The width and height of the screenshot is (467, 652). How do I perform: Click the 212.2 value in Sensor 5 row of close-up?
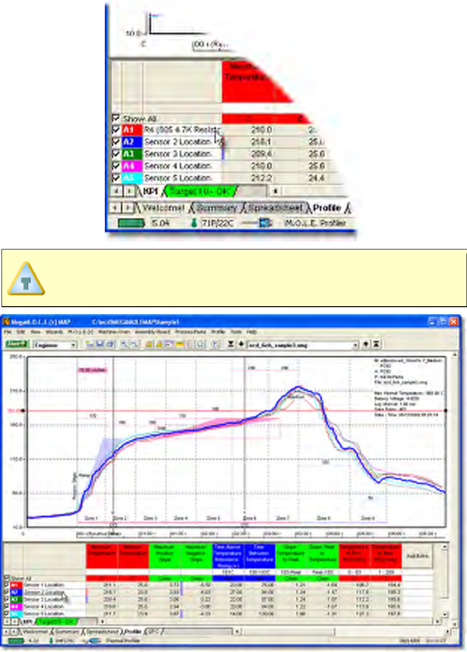click(261, 178)
